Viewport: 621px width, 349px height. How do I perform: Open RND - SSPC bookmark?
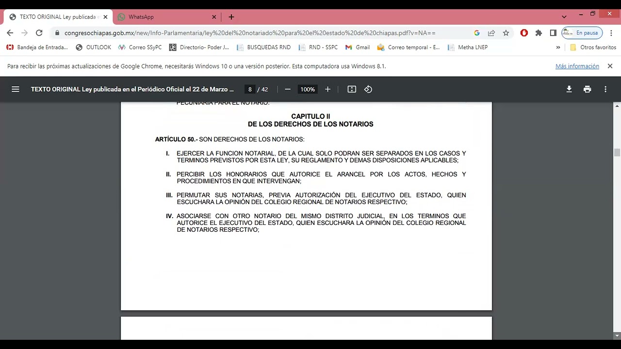(318, 48)
